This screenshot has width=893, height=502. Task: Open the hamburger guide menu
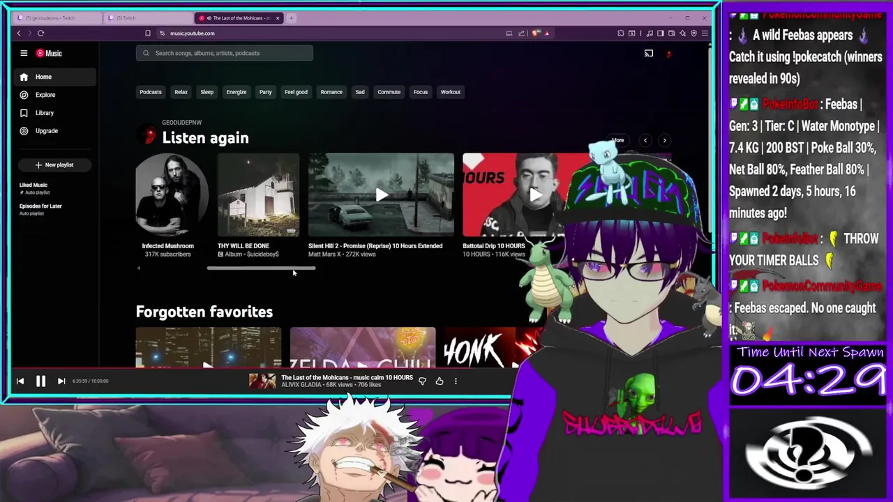(24, 53)
